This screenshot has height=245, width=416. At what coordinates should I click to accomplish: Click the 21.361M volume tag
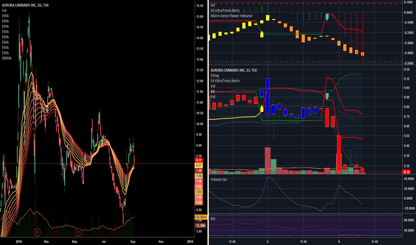click(201, 217)
